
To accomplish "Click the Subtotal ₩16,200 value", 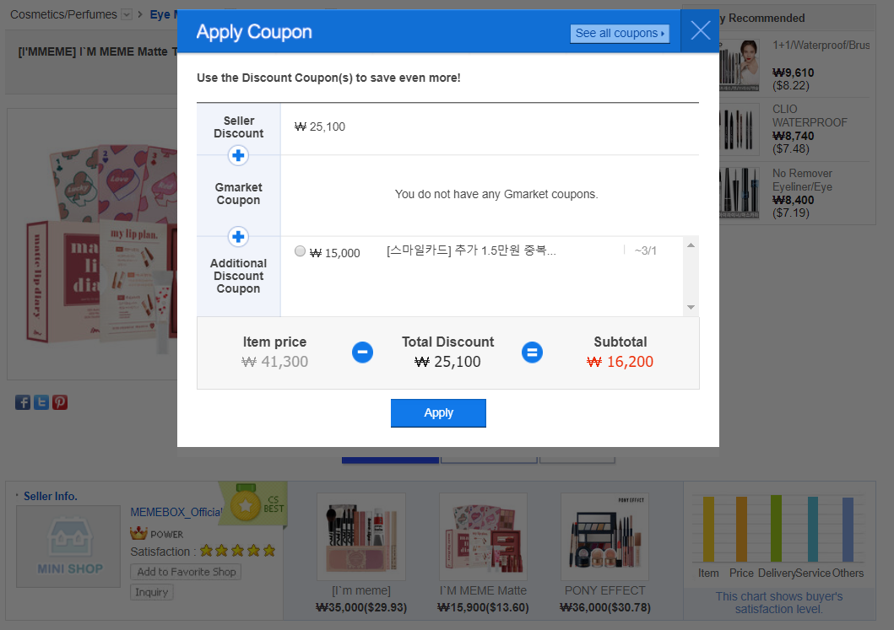I will click(x=620, y=362).
